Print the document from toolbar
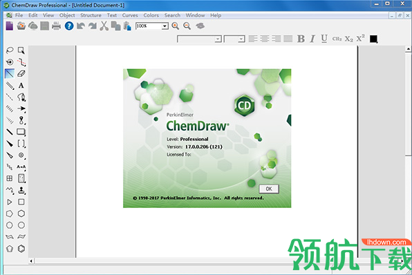The width and height of the screenshot is (412, 275). (x=56, y=26)
